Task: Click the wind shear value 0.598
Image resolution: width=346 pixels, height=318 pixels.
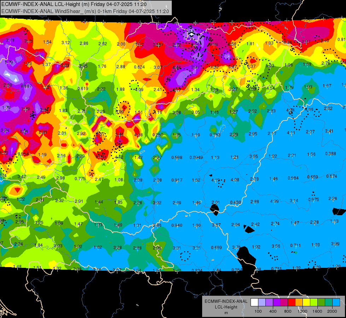Action: point(177,157)
